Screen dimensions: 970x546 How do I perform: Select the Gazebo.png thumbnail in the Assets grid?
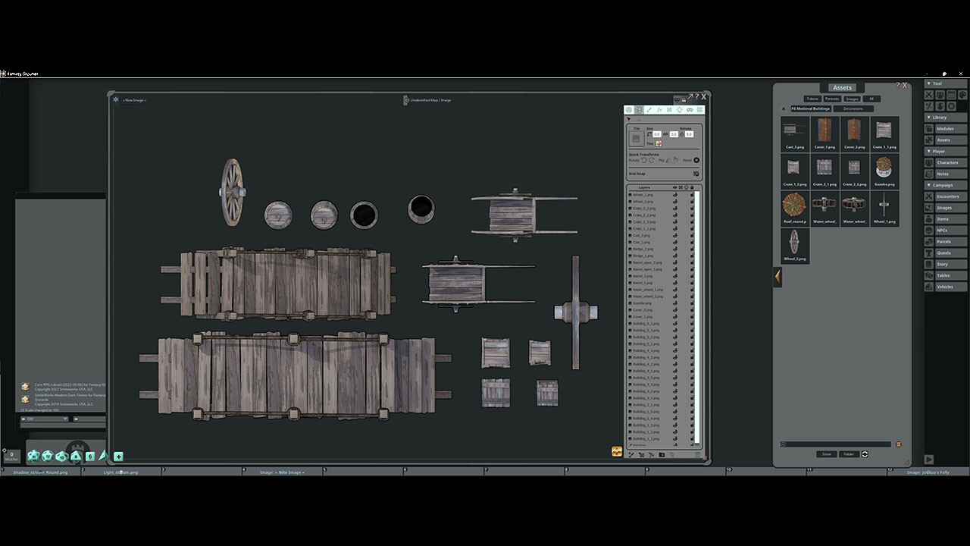click(x=884, y=168)
